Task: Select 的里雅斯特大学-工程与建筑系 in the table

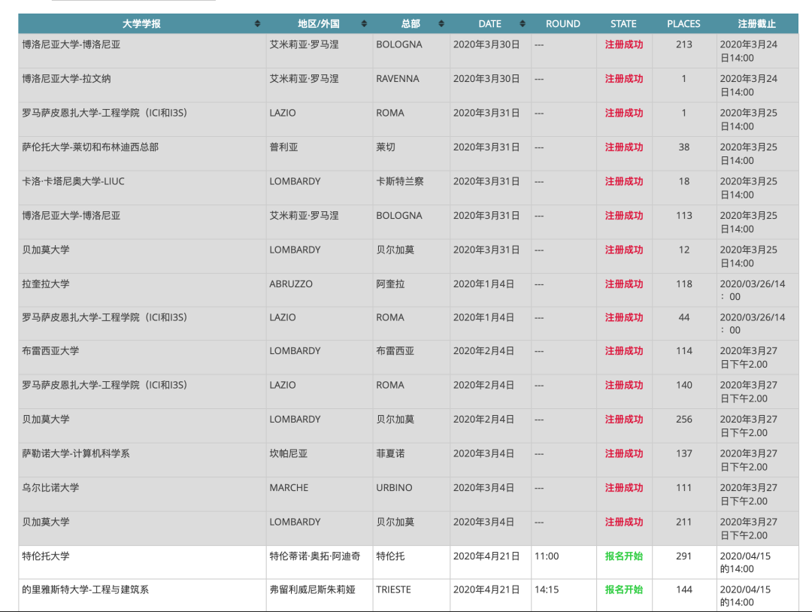Action: coord(86,589)
